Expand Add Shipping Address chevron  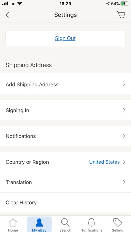[124, 84]
